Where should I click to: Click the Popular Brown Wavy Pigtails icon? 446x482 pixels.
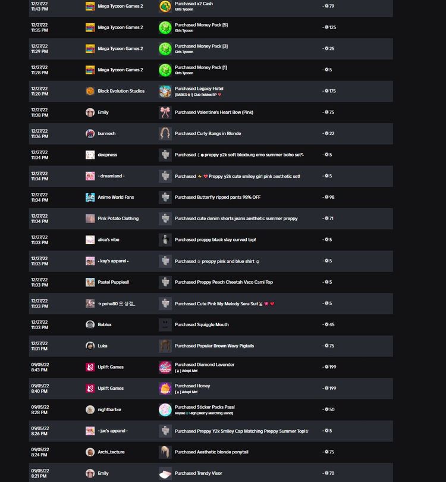pyautogui.click(x=165, y=346)
